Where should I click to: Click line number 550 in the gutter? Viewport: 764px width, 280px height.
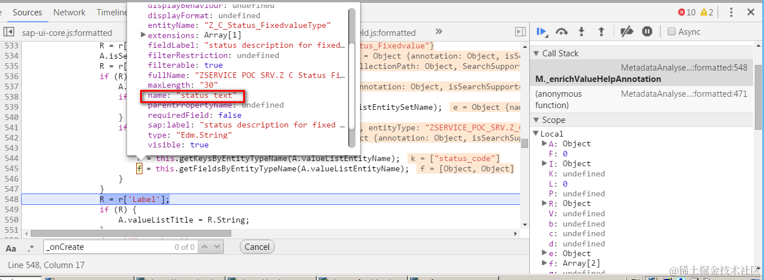pos(10,219)
